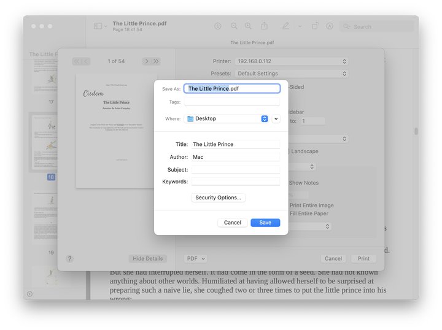Open the Printer dropdown 192.168.0.112
Viewport: 442px width, 330px height.
click(292, 61)
